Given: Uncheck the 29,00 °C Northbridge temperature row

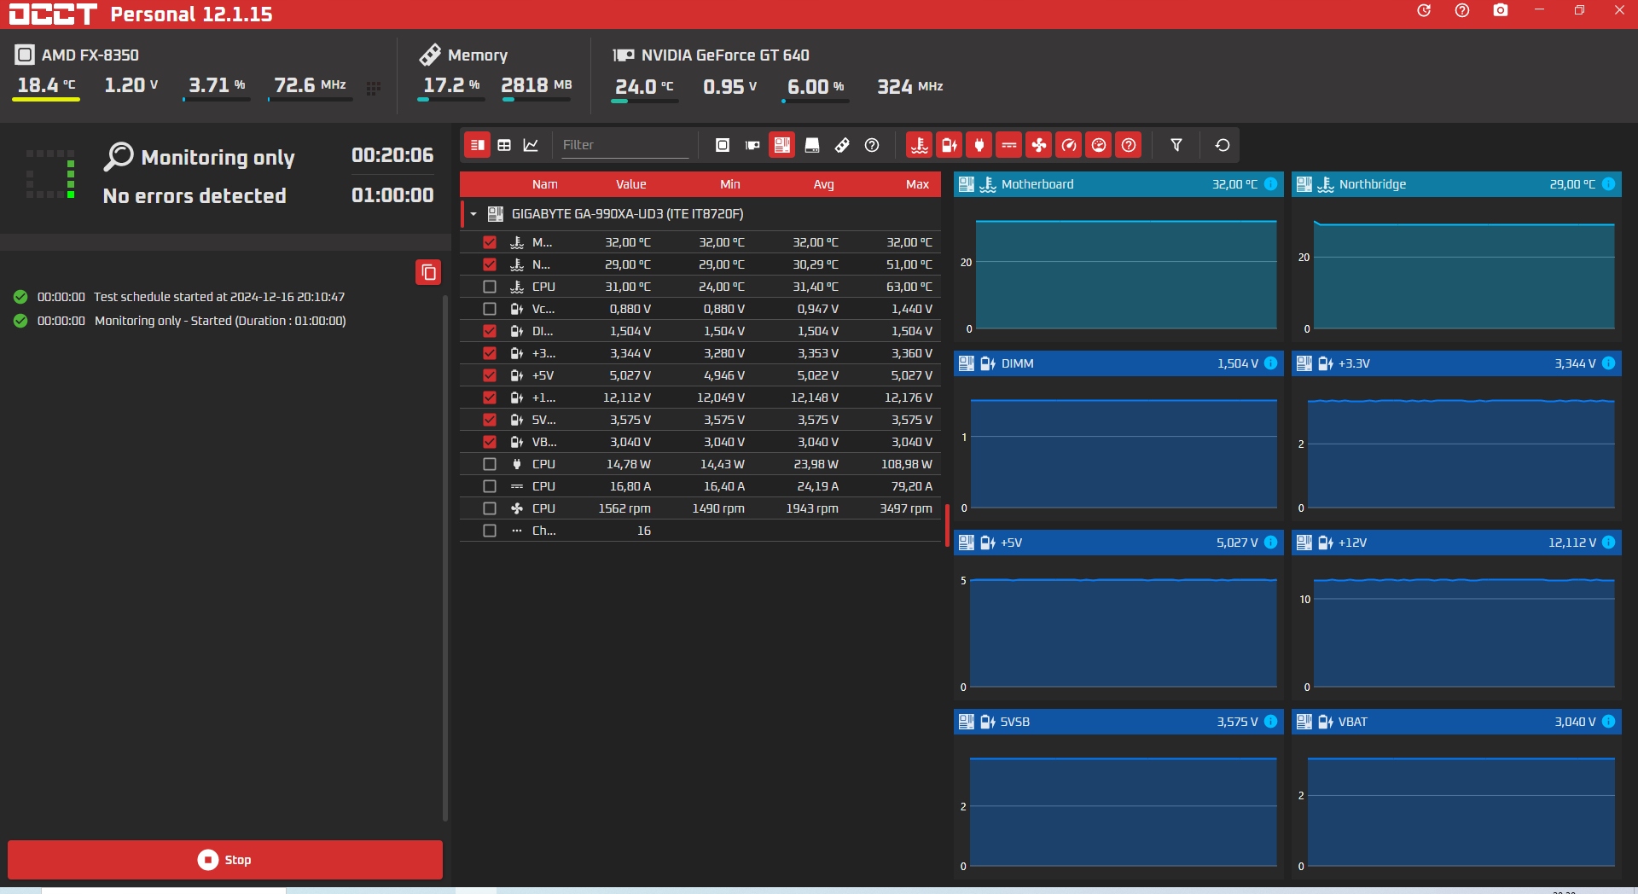Looking at the screenshot, I should click(490, 264).
